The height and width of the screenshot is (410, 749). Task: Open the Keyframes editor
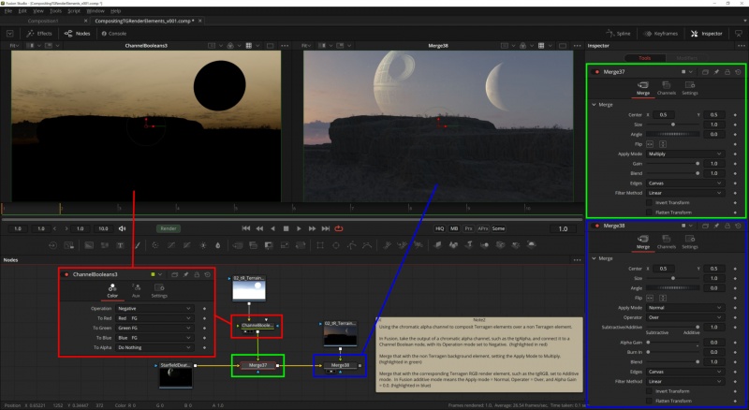click(x=661, y=34)
